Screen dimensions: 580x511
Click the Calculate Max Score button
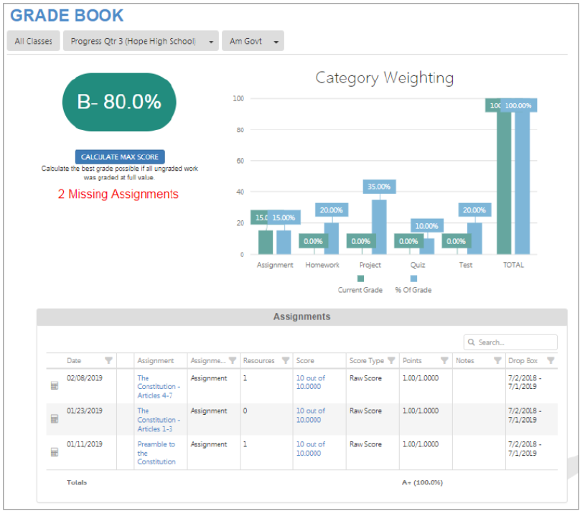120,156
